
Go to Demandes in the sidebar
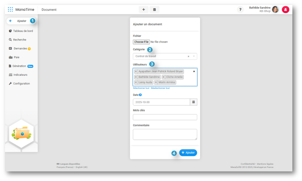(x=20, y=49)
